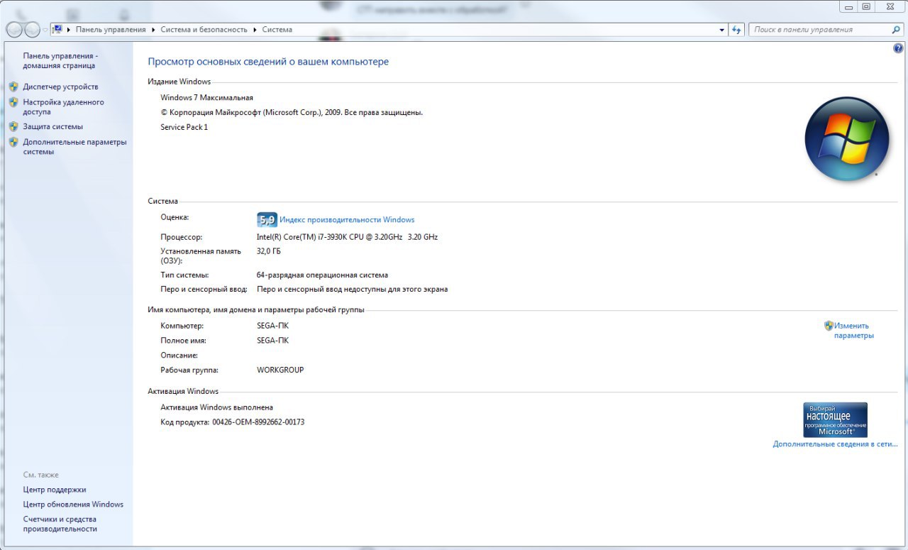This screenshot has height=550, width=908.
Task: Open 'Диспетчер устройств' link
Action: [60, 87]
